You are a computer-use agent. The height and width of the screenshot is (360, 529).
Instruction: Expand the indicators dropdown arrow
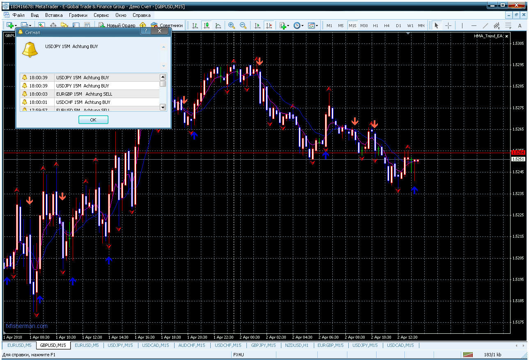click(288, 26)
